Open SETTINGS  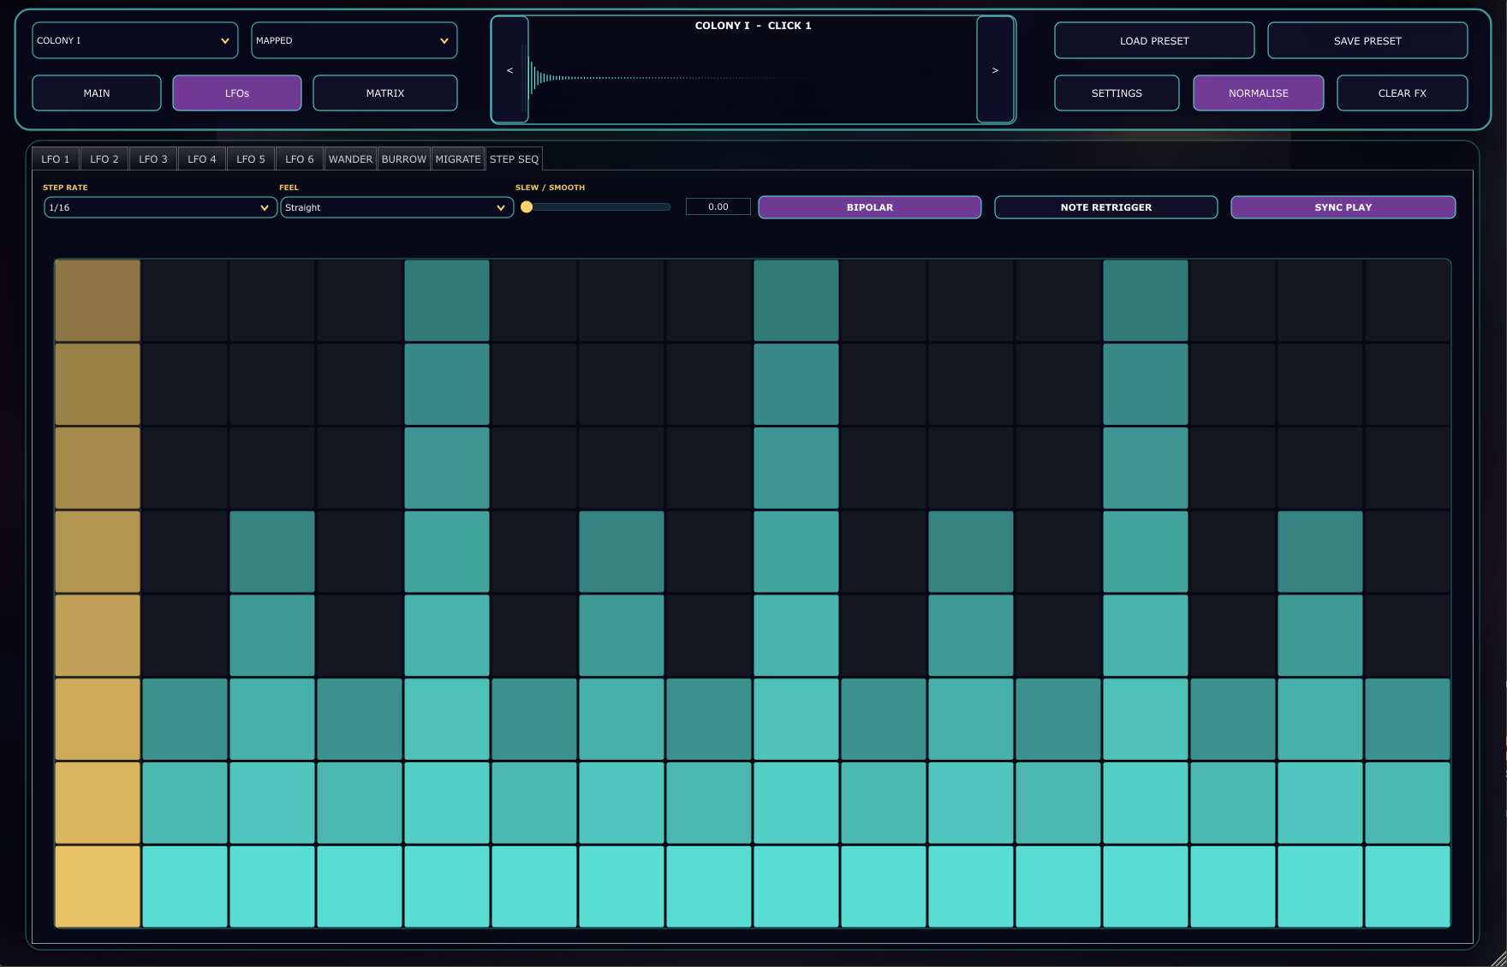(1117, 93)
